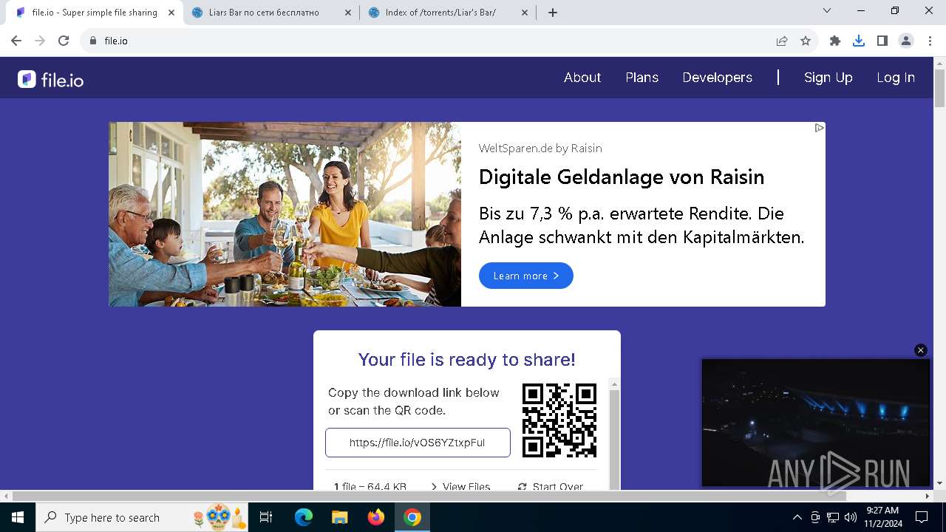Close the file.io tab
Screen dimensions: 946x532
(x=171, y=13)
